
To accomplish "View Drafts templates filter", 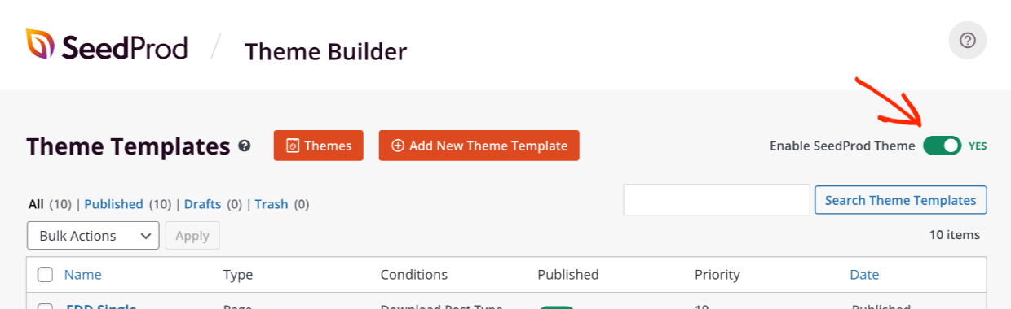I will pos(202,204).
